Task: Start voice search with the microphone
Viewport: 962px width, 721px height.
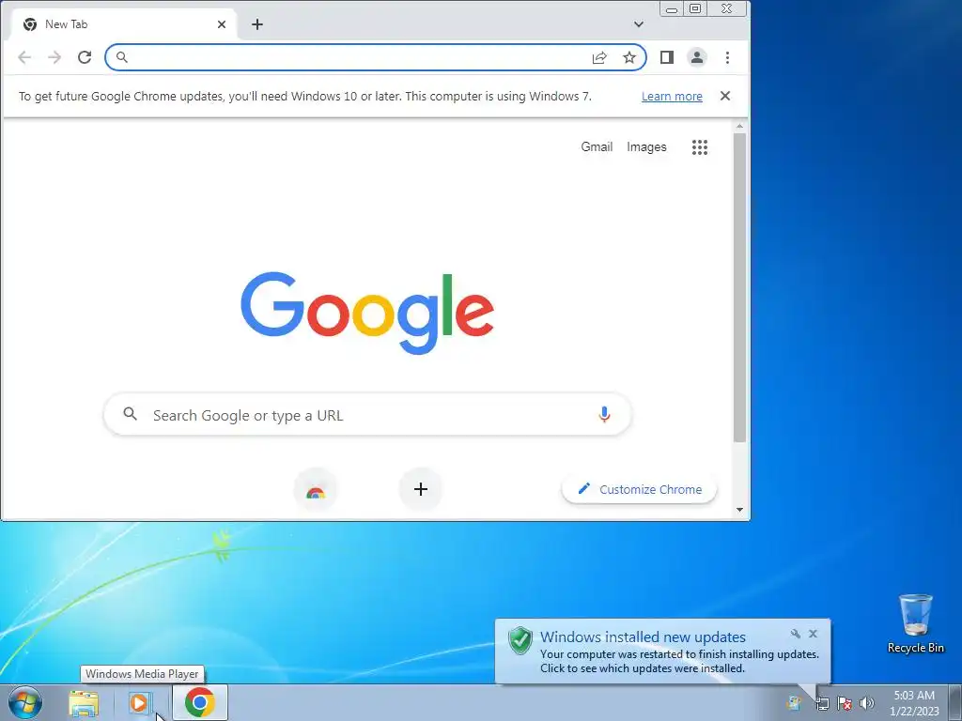Action: (604, 415)
